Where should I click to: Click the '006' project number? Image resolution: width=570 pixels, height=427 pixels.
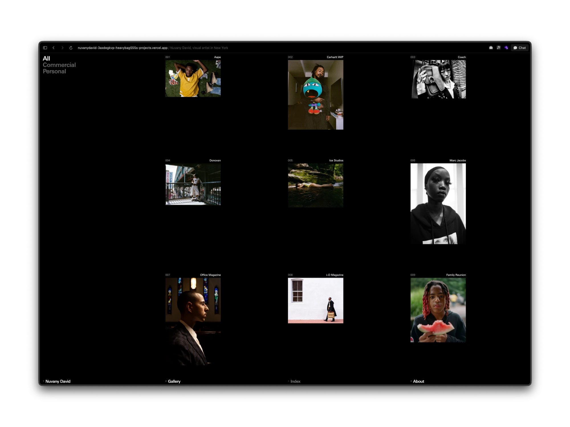tap(413, 161)
